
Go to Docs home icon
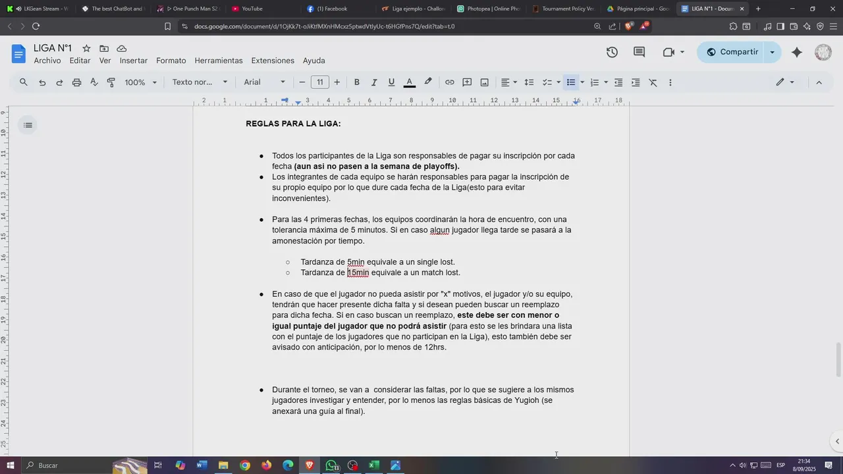[18, 53]
